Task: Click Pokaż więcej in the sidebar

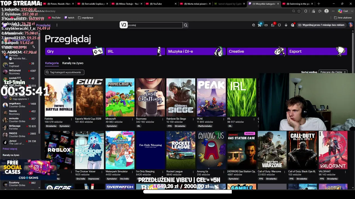Action: tap(10, 149)
